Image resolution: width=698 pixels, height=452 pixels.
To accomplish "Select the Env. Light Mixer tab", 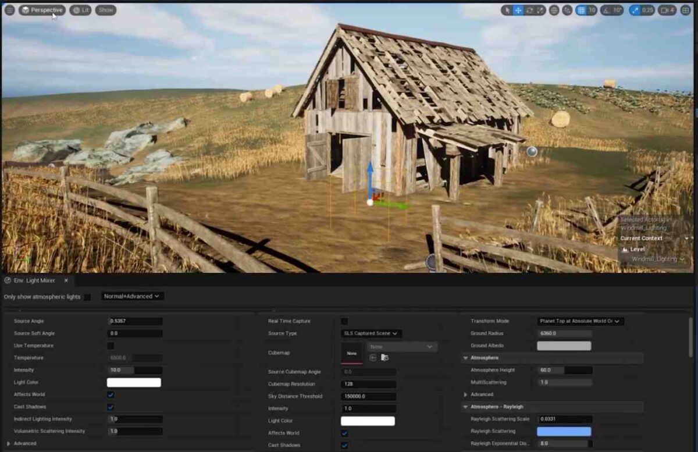I will coord(34,280).
